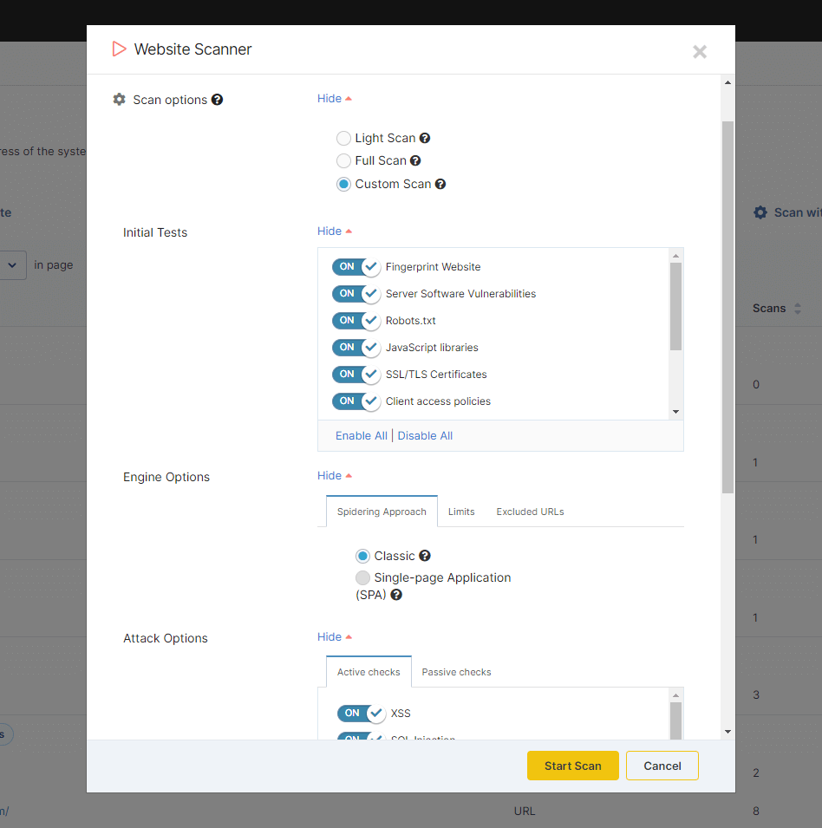Screen dimensions: 822x828
Task: Click help icon beside Light Scan
Action: click(425, 138)
